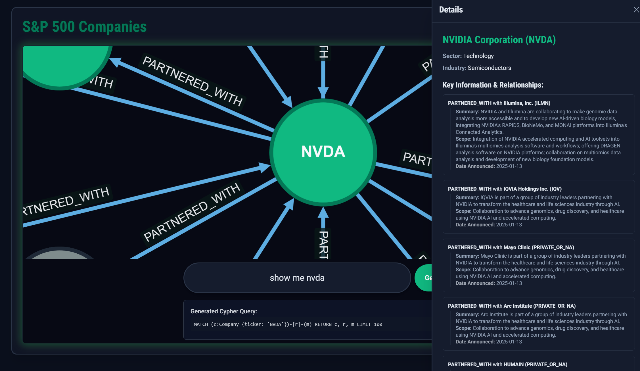Screen dimensions: 640x371
Task: Select the NVDA node in the graph
Action: 323,152
